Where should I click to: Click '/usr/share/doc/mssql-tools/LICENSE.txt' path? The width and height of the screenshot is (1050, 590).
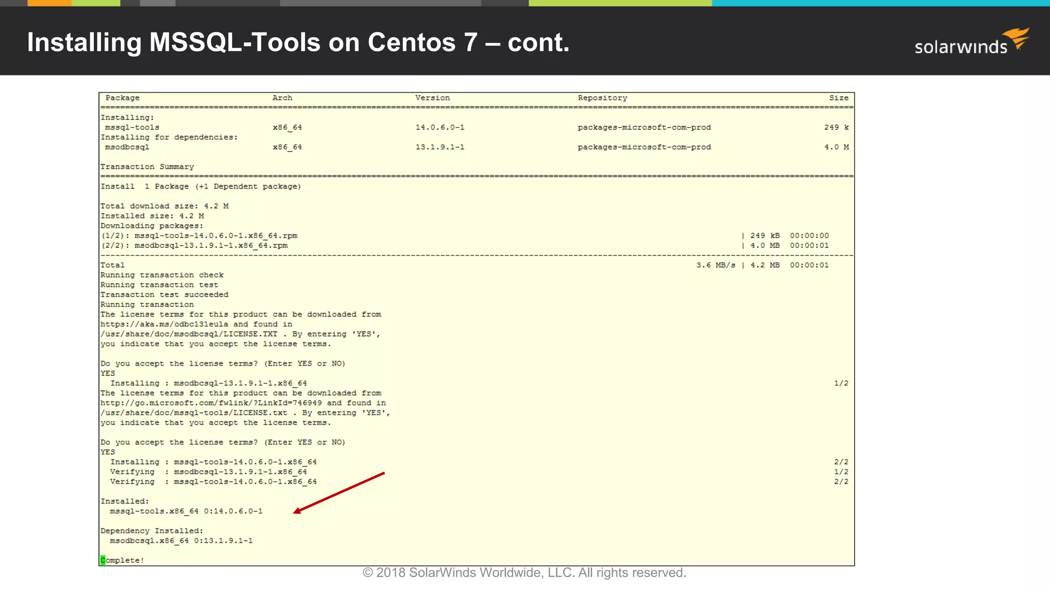(194, 413)
